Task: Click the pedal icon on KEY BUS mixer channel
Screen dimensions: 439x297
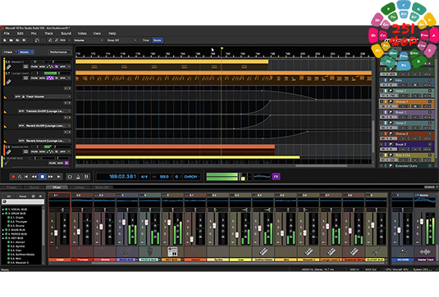Action: [x=172, y=251]
